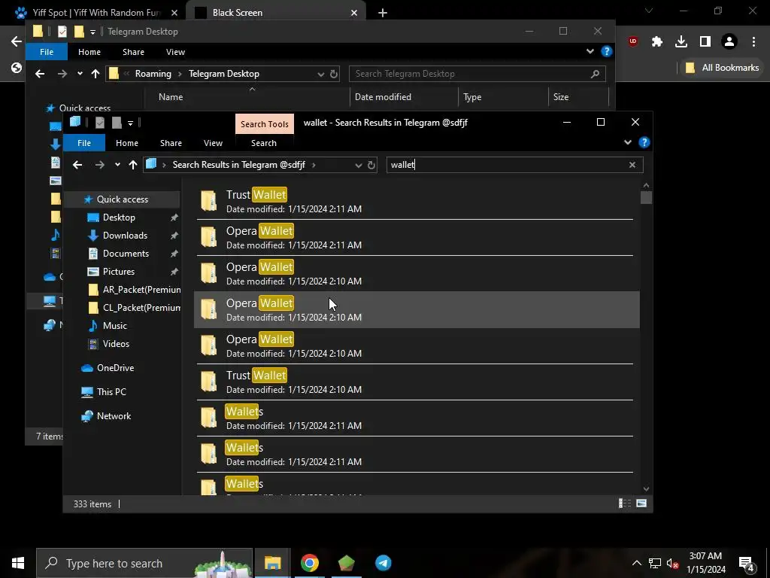Open Videos in the navigation pane
Image resolution: width=770 pixels, height=578 pixels.
[116, 344]
